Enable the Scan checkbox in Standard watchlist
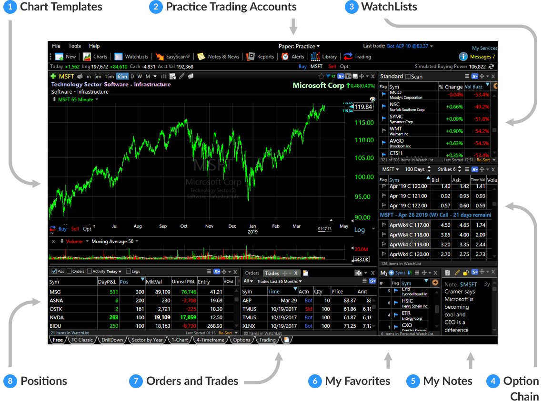 click(x=408, y=77)
